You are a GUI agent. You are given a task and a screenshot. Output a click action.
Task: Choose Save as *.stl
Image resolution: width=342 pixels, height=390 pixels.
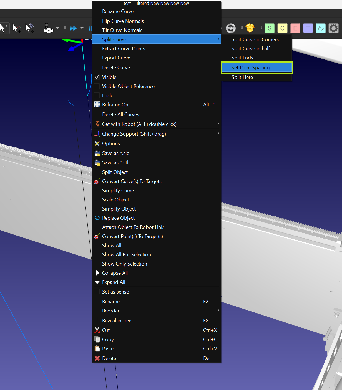click(115, 162)
